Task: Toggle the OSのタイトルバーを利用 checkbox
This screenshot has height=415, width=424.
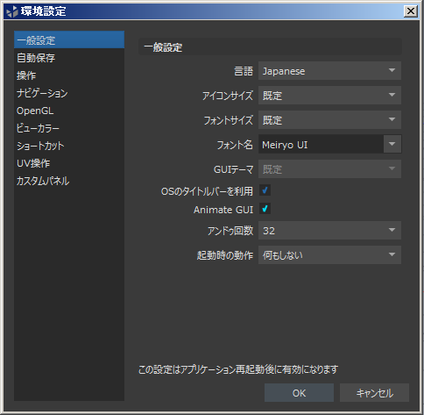Action: pyautogui.click(x=265, y=190)
